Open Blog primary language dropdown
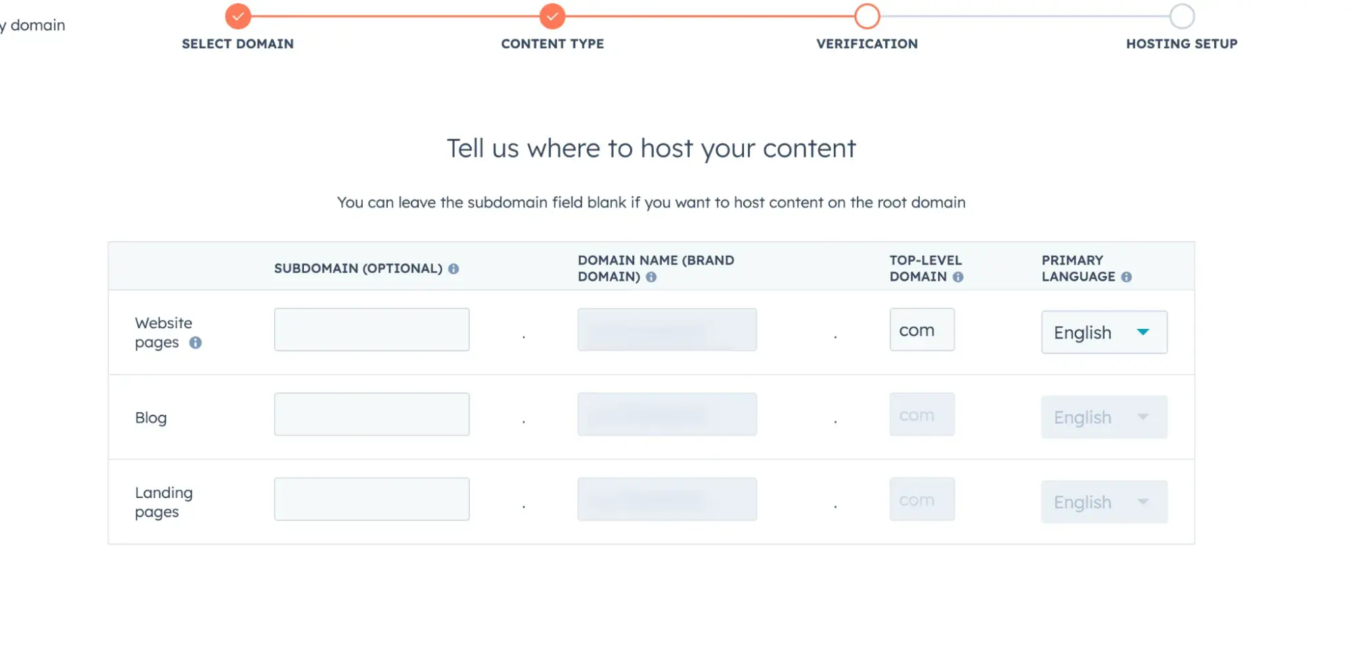The width and height of the screenshot is (1353, 655). tap(1104, 417)
